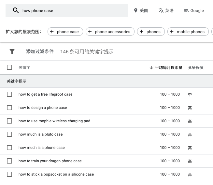213x185 pixels.
Task: Click competition 高 for 'how much is a phone case'
Action: point(190,148)
